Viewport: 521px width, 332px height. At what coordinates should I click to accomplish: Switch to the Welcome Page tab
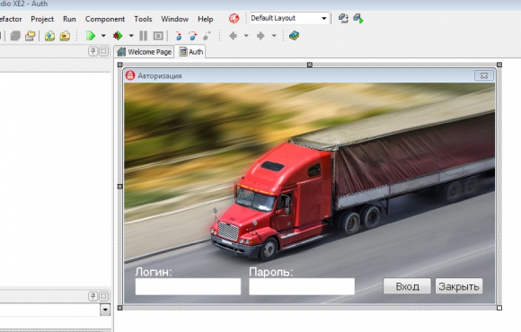[x=145, y=52]
